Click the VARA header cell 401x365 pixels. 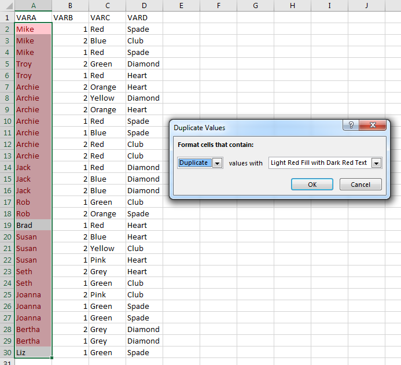coord(33,17)
